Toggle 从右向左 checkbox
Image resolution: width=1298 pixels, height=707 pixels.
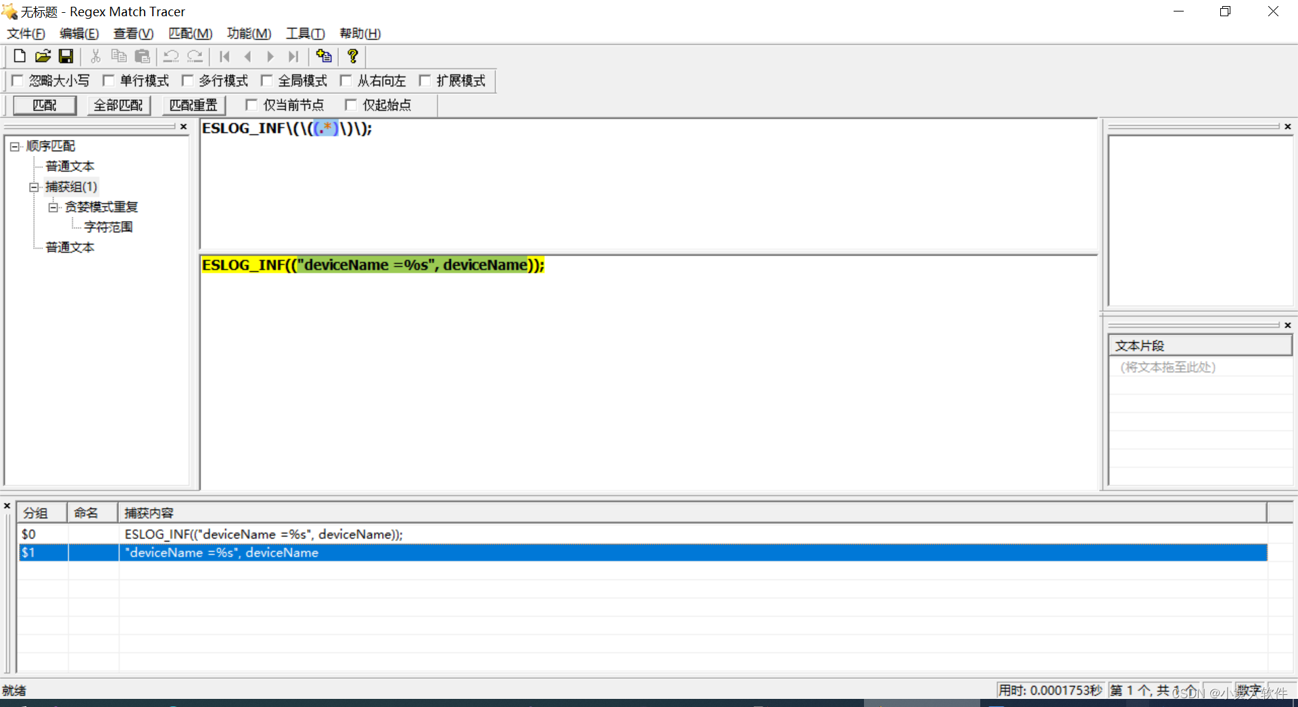tap(345, 80)
